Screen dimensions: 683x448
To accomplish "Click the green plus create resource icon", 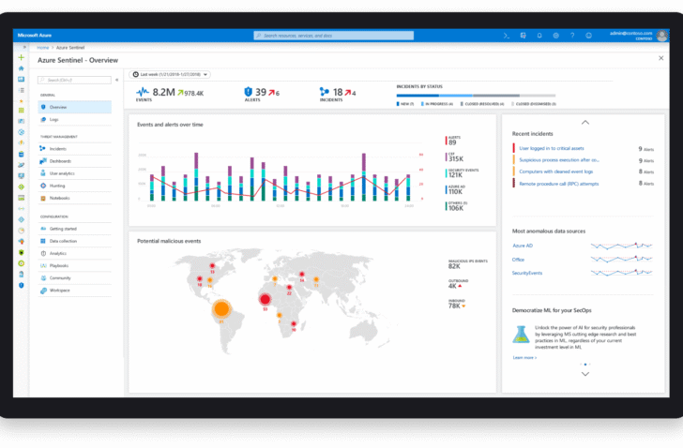I will (21, 57).
